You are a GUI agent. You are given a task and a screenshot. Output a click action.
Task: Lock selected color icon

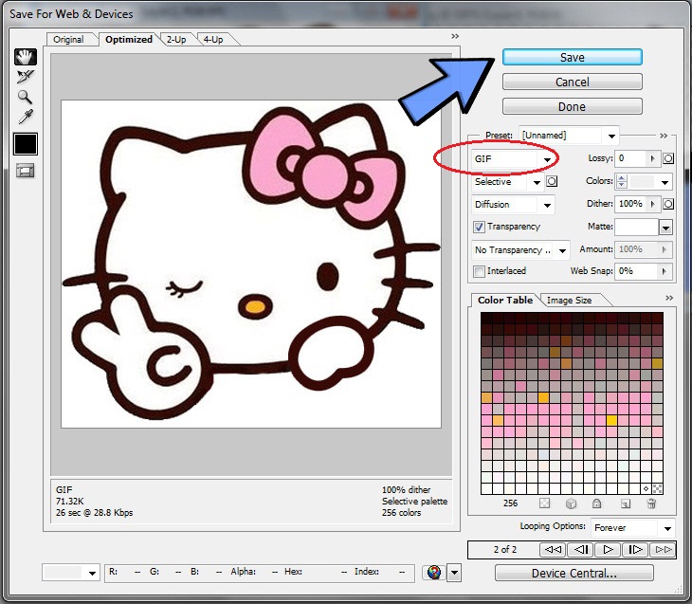(x=596, y=503)
